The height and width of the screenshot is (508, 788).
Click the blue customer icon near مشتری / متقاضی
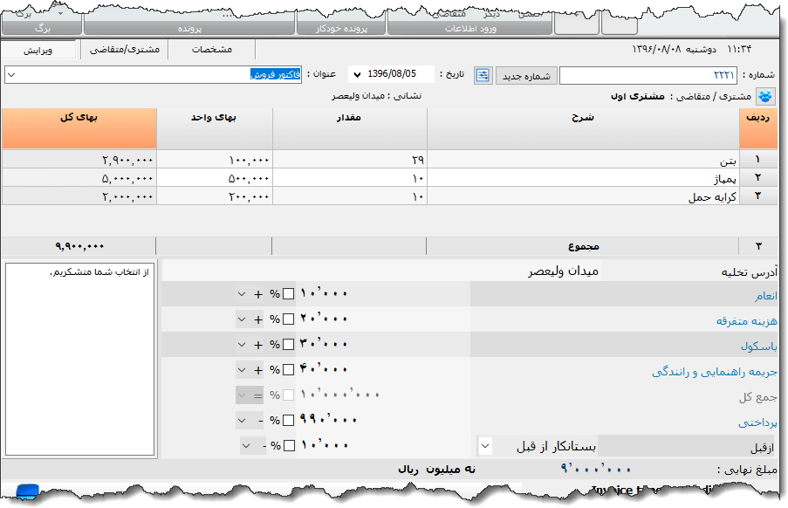766,97
